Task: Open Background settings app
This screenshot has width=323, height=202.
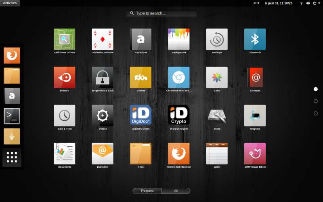Action: point(179,39)
